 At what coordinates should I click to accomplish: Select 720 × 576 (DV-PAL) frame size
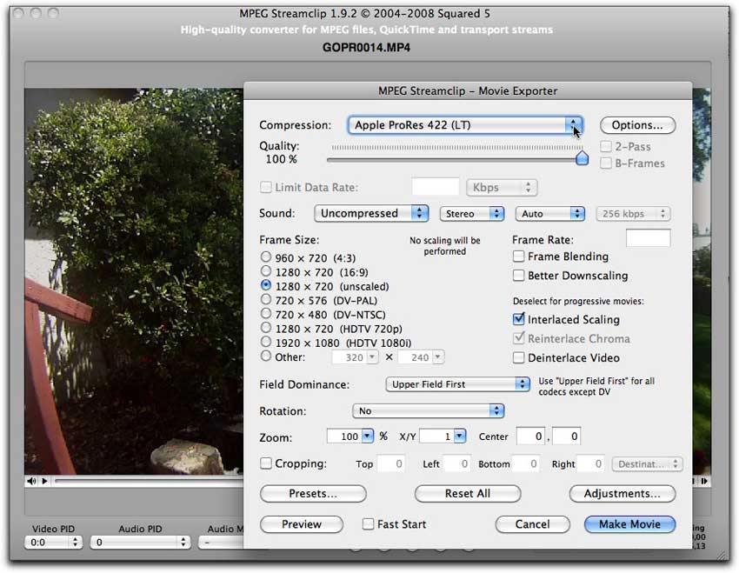[x=266, y=300]
